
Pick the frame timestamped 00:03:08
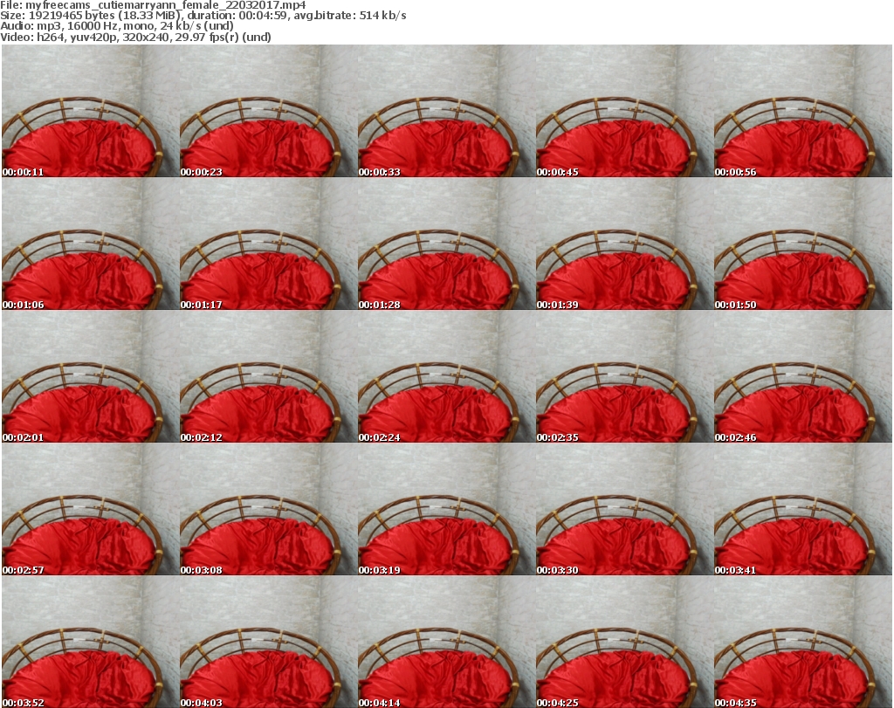pos(269,509)
